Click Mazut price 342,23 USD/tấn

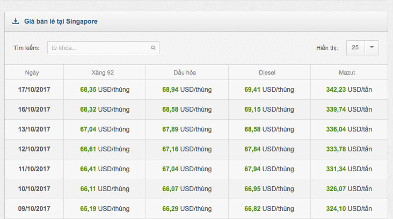tap(349, 90)
